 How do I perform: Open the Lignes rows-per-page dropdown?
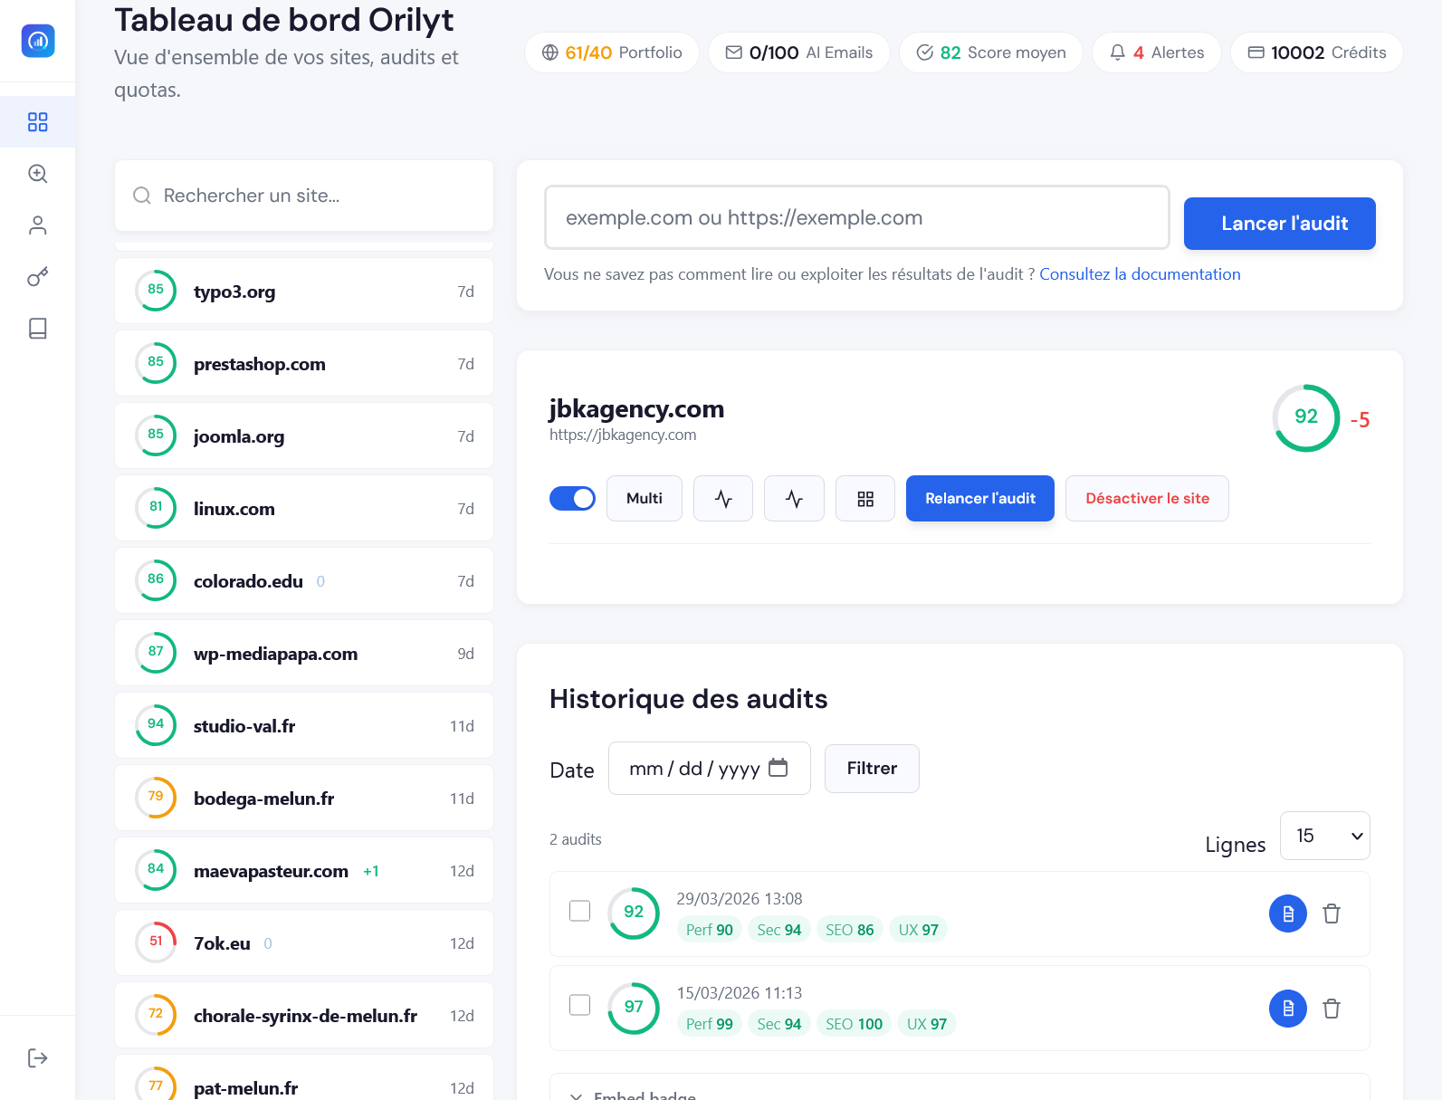(1324, 836)
